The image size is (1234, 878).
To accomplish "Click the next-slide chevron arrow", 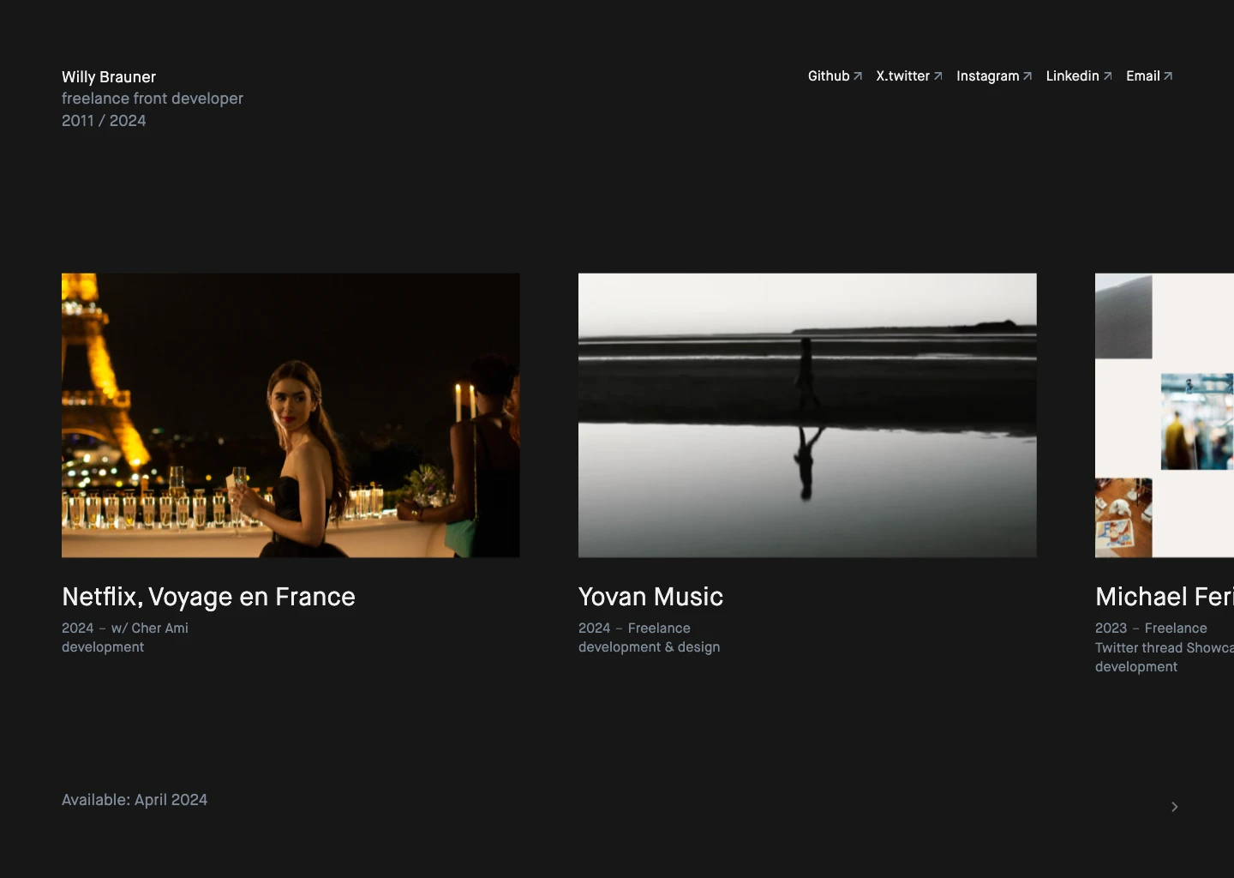I will pos(1175,807).
